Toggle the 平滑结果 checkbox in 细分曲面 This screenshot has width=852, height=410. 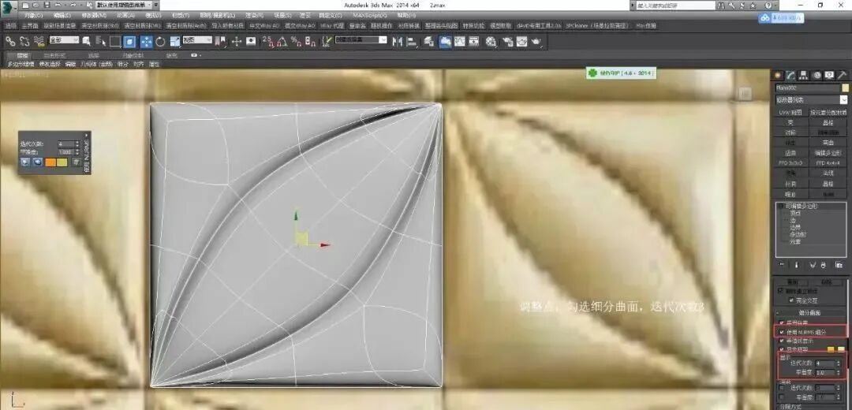[781, 322]
